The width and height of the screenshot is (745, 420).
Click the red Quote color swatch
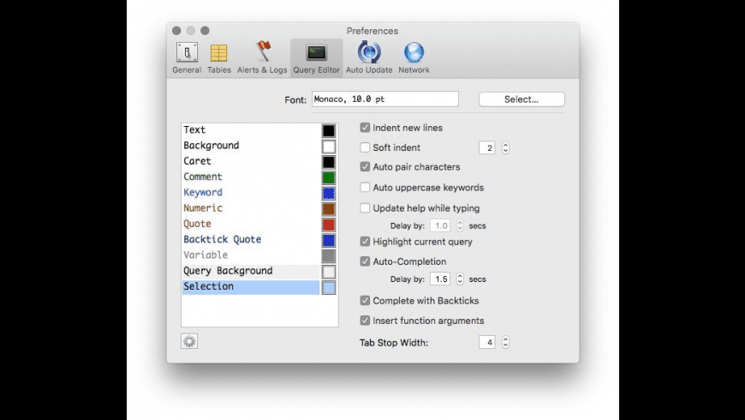coord(328,225)
